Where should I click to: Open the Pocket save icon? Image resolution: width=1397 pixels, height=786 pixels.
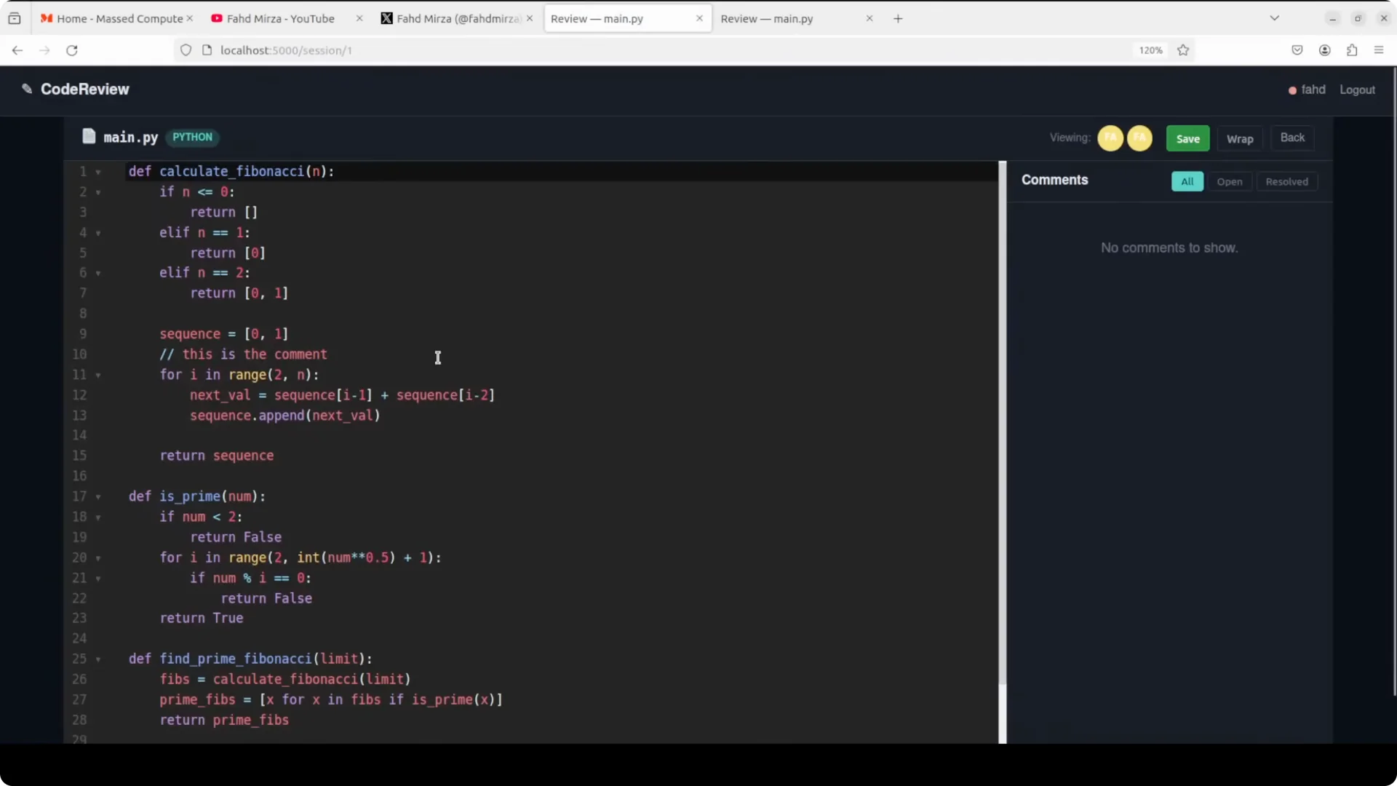coord(1297,50)
